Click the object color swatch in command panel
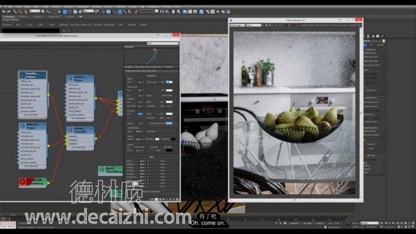Screen dimensions: 416x234 [x=383, y=41]
